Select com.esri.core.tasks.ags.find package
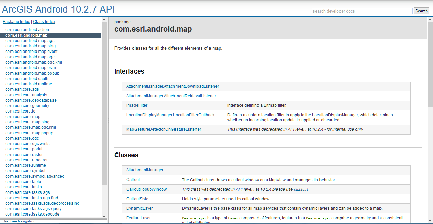The height and width of the screenshot is (224, 433). pos(32,198)
